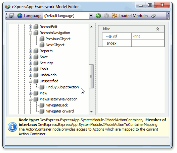Expand the Security node

click(30, 63)
